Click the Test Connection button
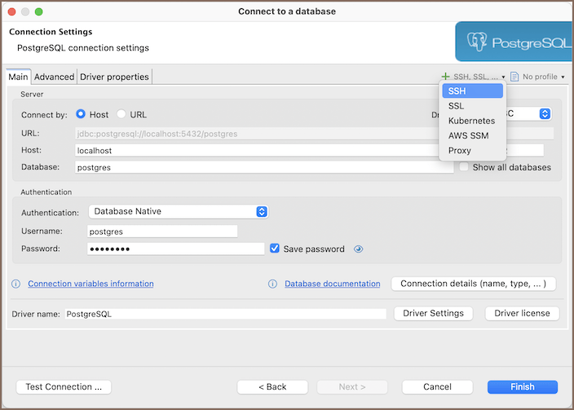 [x=64, y=387]
